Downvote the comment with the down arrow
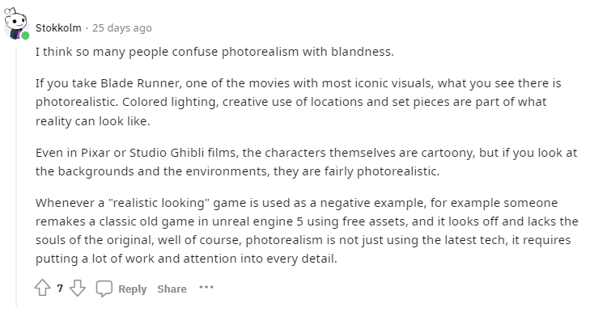Screen dimensions: 594x312 [78, 288]
